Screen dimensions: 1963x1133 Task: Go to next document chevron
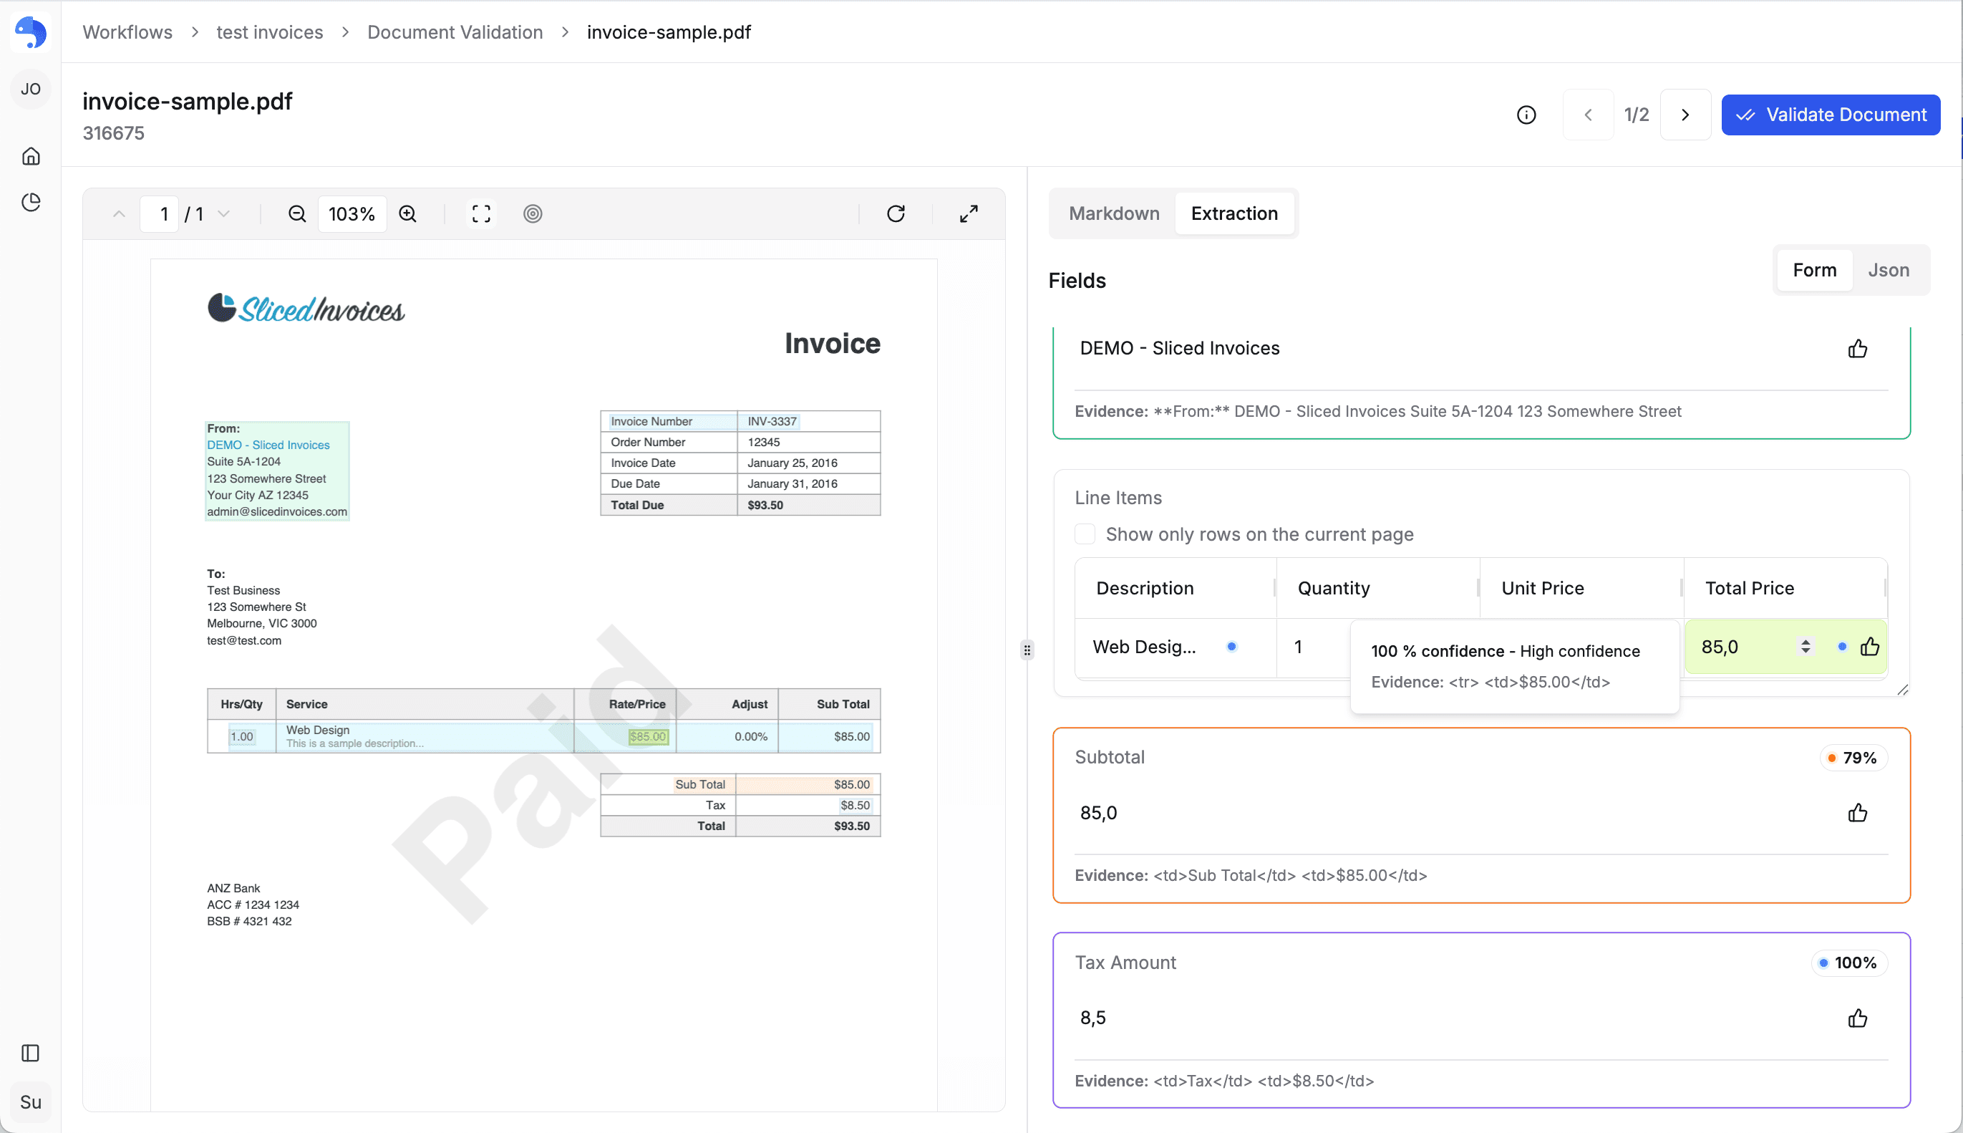point(1685,115)
